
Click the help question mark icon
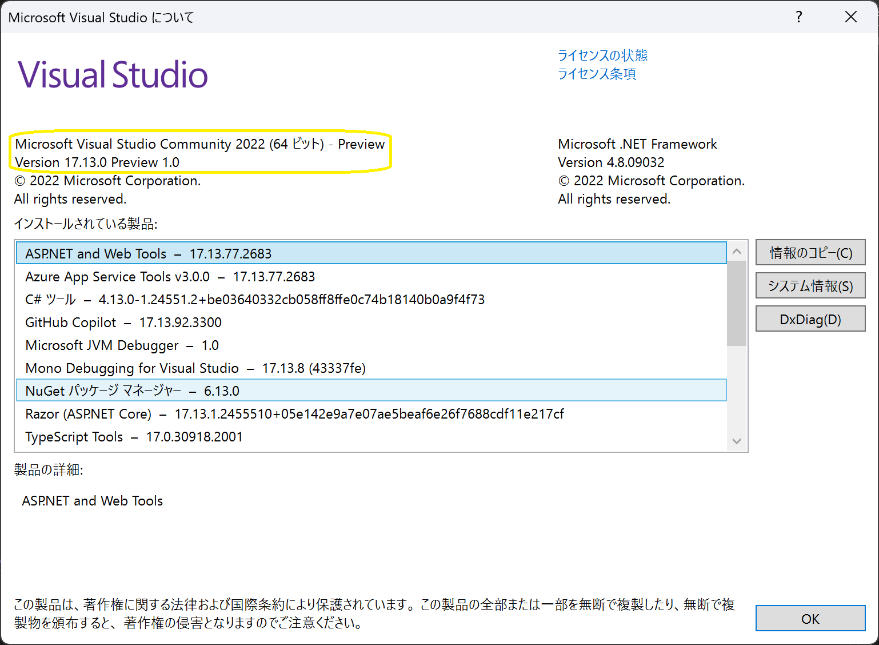[x=799, y=17]
